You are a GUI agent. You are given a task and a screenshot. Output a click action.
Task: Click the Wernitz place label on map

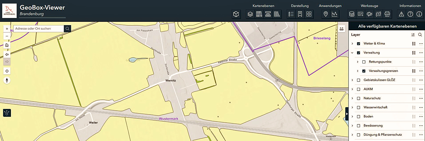point(171,80)
